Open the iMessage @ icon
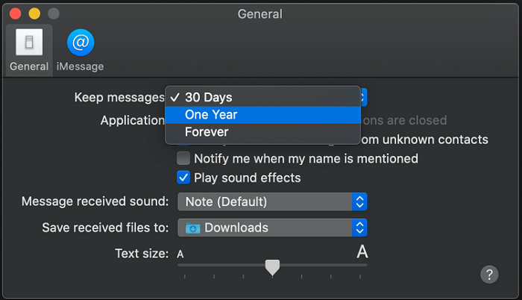522x300 pixels. tap(81, 43)
